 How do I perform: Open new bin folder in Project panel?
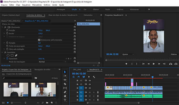[47, 103]
